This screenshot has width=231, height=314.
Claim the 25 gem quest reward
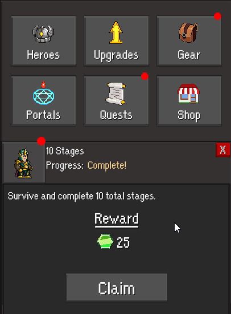point(117,287)
